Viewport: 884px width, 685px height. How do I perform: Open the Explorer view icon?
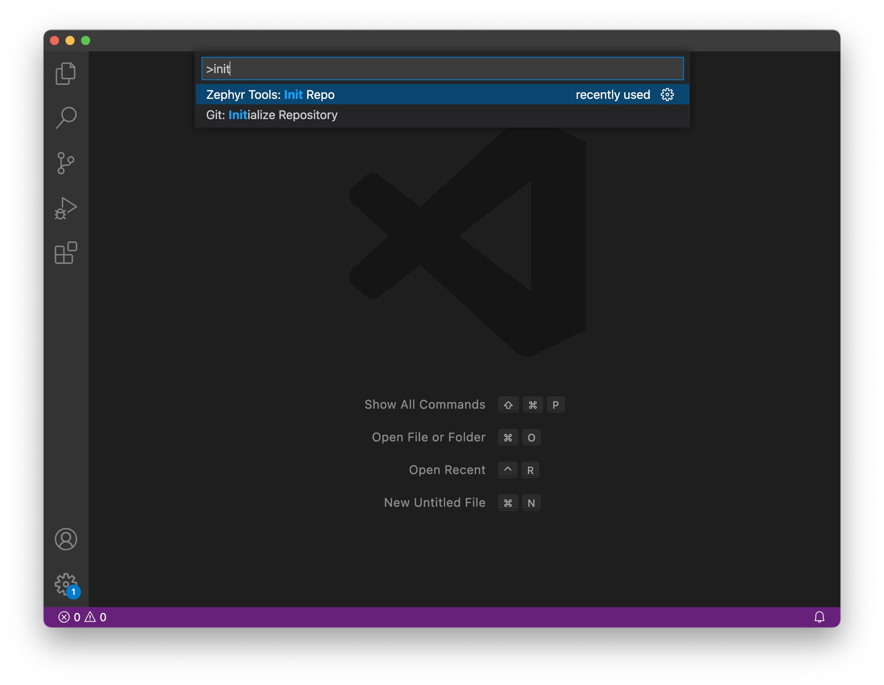click(x=66, y=74)
